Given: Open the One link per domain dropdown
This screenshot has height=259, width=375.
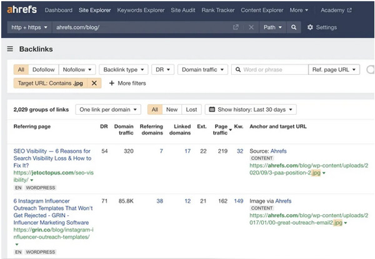Looking at the screenshot, I should coord(108,110).
